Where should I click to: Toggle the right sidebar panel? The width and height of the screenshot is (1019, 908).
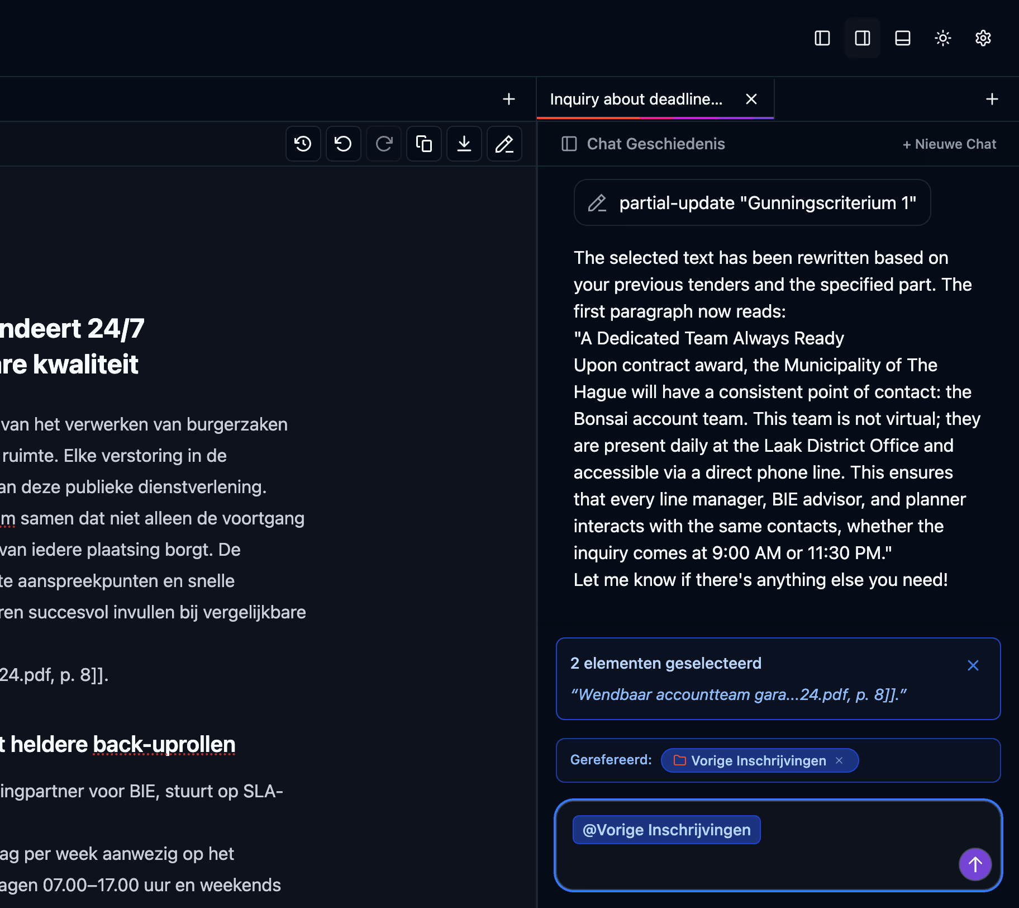point(863,38)
